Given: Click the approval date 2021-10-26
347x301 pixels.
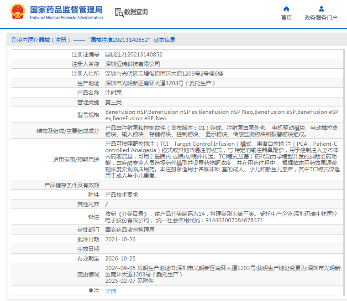Looking at the screenshot, I should click(x=121, y=239).
